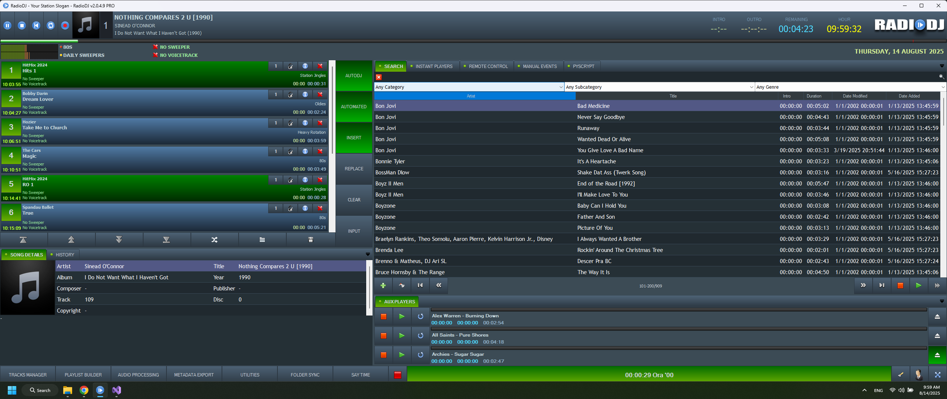Expand the Any Genre selector
The width and height of the screenshot is (947, 399).
coord(942,87)
